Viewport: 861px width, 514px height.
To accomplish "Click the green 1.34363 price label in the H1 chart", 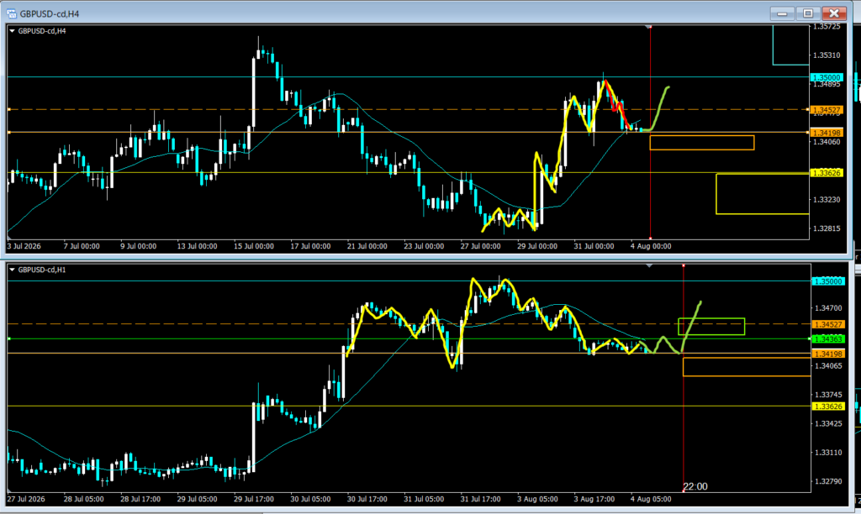I will tap(828, 339).
